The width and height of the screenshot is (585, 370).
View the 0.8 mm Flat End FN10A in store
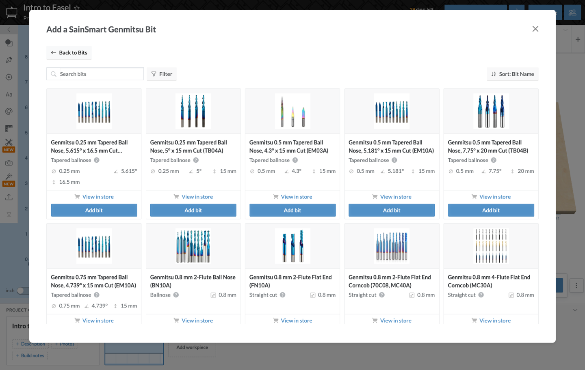point(292,321)
